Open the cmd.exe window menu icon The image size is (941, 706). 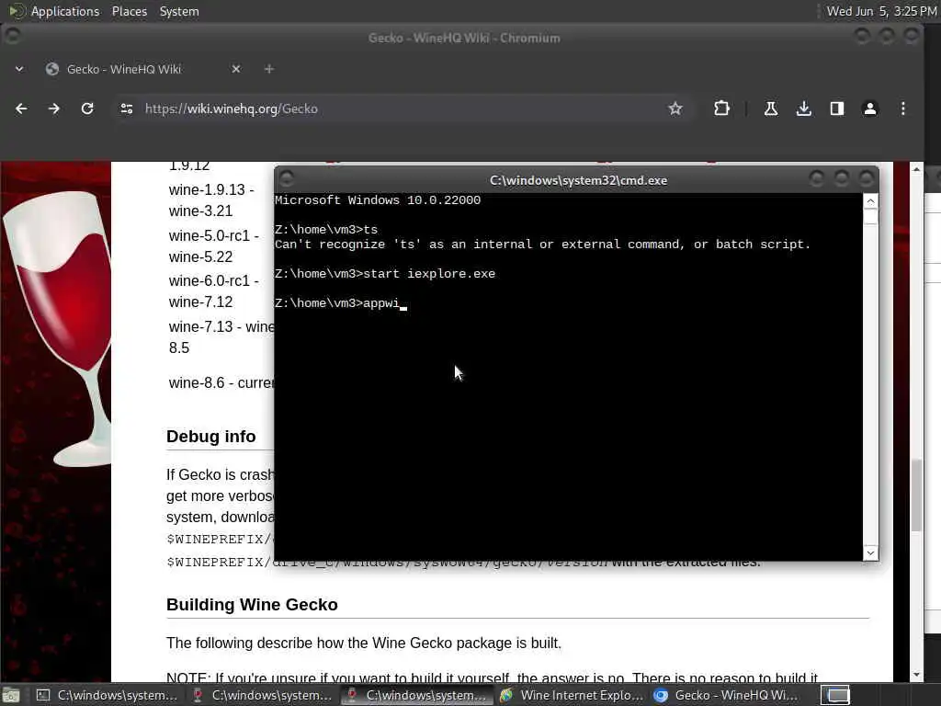(287, 178)
